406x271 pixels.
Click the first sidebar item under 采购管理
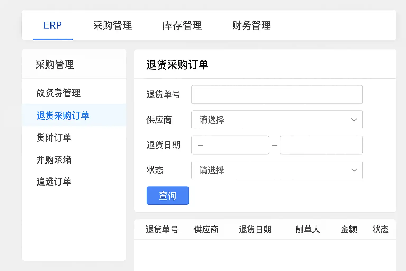click(58, 93)
